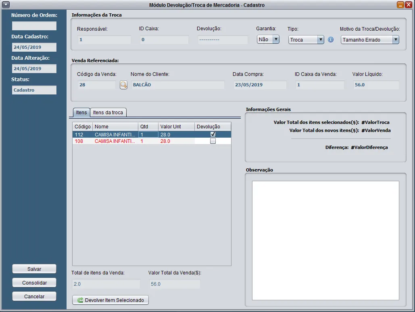Click inside the Observação text area
415x312 pixels.
[325, 241]
